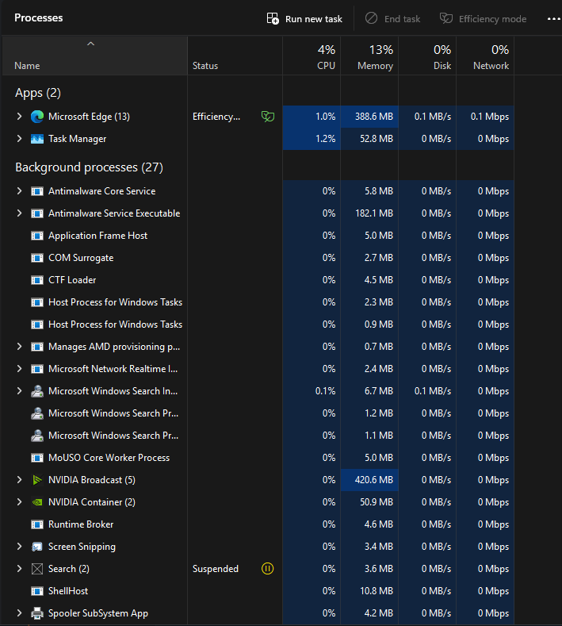Open the three-dot more options menu
The image size is (562, 626).
pos(552,18)
